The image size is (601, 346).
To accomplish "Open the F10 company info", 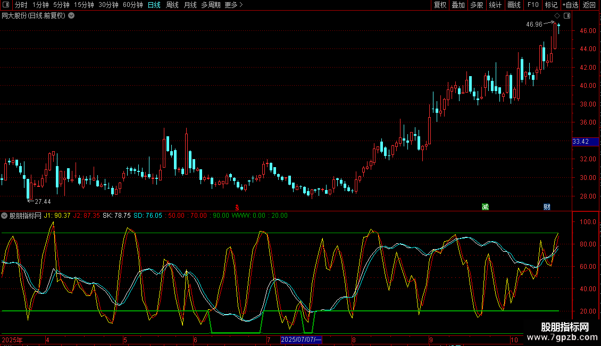I will tap(533, 5).
